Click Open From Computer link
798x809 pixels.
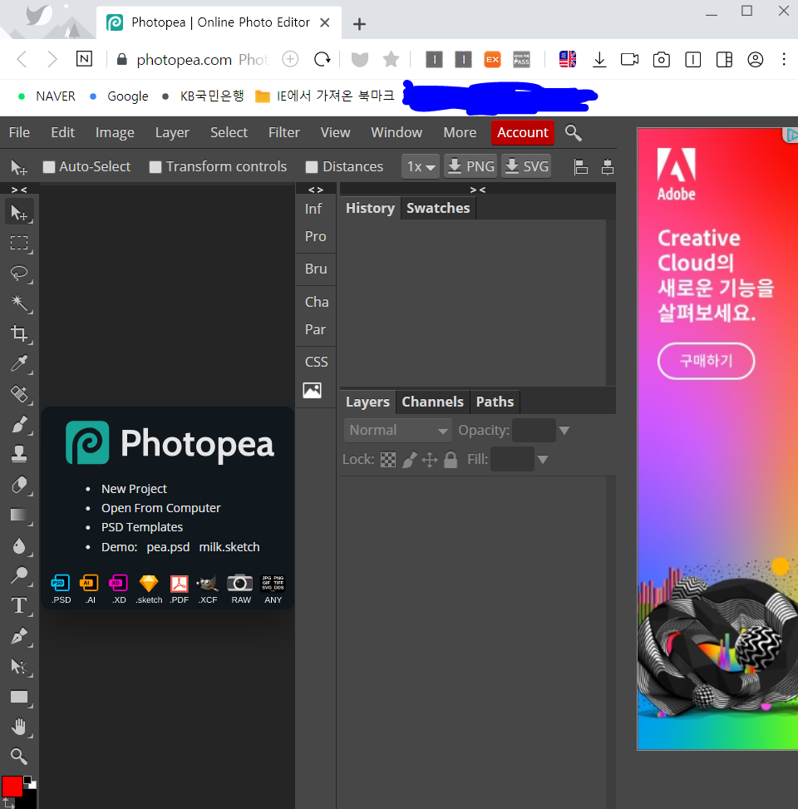pyautogui.click(x=161, y=508)
